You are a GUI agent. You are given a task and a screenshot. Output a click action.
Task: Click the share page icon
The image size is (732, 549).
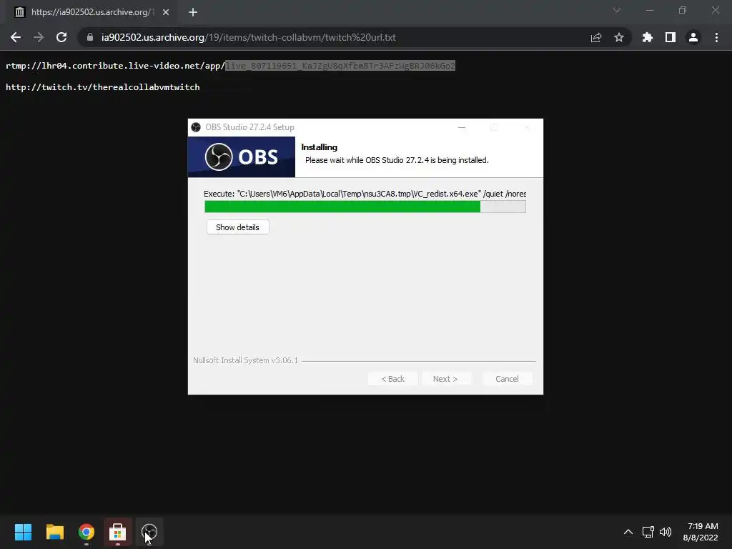(x=596, y=37)
